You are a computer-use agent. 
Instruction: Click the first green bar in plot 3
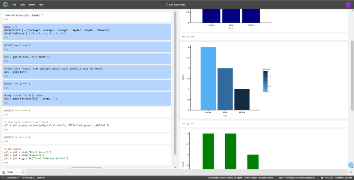click(208, 151)
